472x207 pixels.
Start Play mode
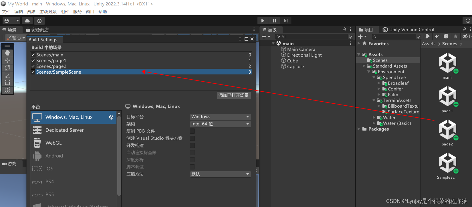point(263,21)
